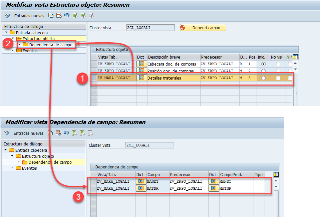Click Cabecera doc. de compras cell
The height and width of the screenshot is (217, 320).
pos(174,64)
